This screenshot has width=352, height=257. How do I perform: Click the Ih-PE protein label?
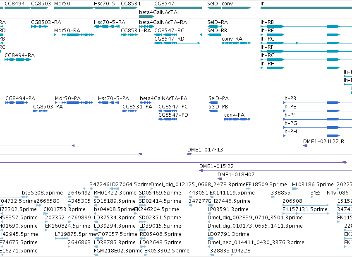tap(290, 107)
